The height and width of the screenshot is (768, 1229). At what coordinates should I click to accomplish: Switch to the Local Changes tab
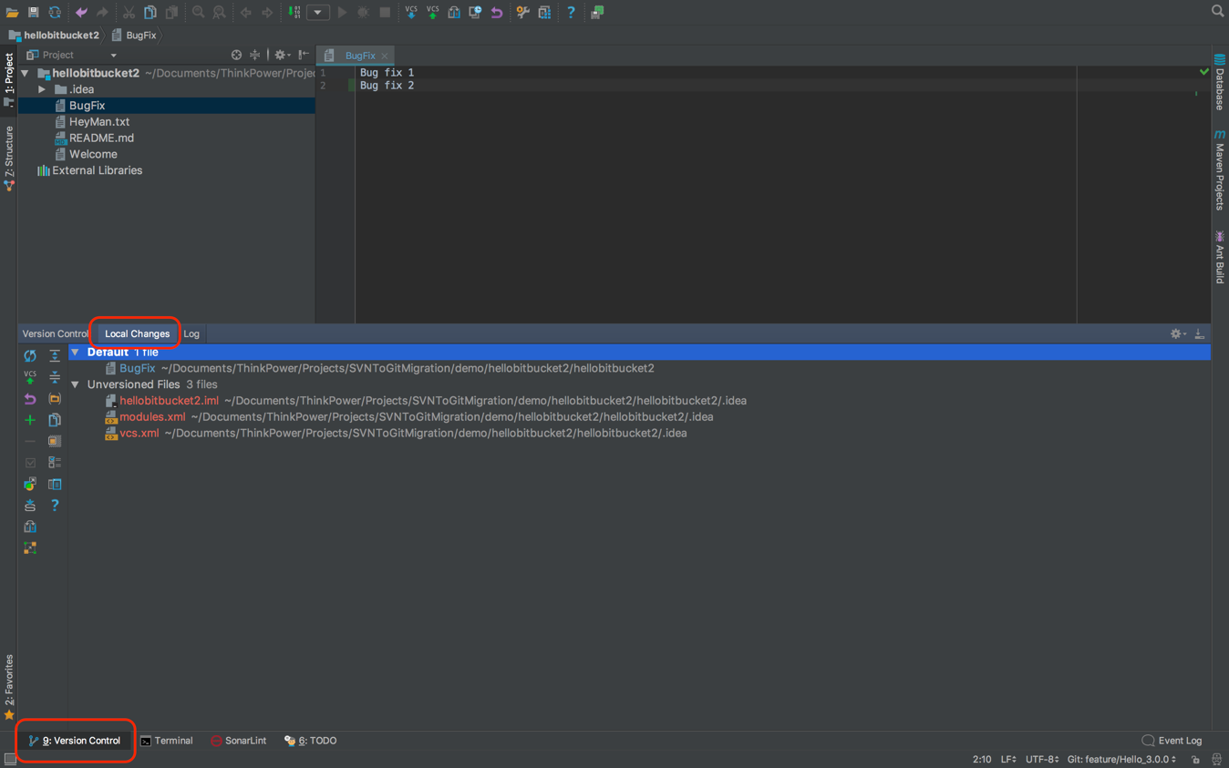137,334
